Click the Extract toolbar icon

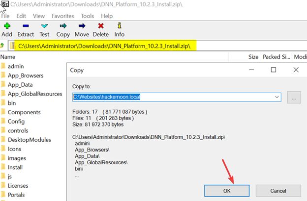point(26,26)
